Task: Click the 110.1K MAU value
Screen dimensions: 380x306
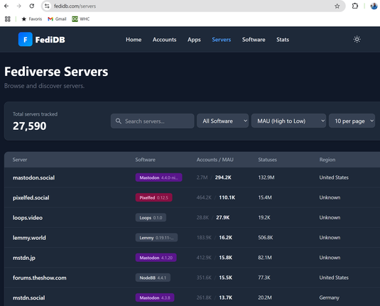Action: coord(227,197)
